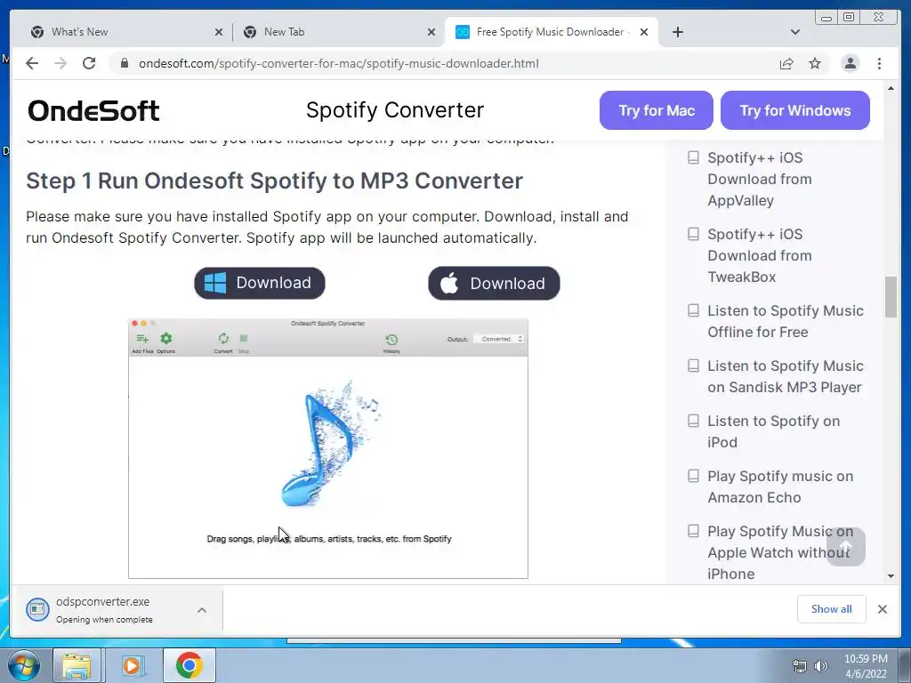
Task: Close the What's New tab
Action: click(219, 33)
